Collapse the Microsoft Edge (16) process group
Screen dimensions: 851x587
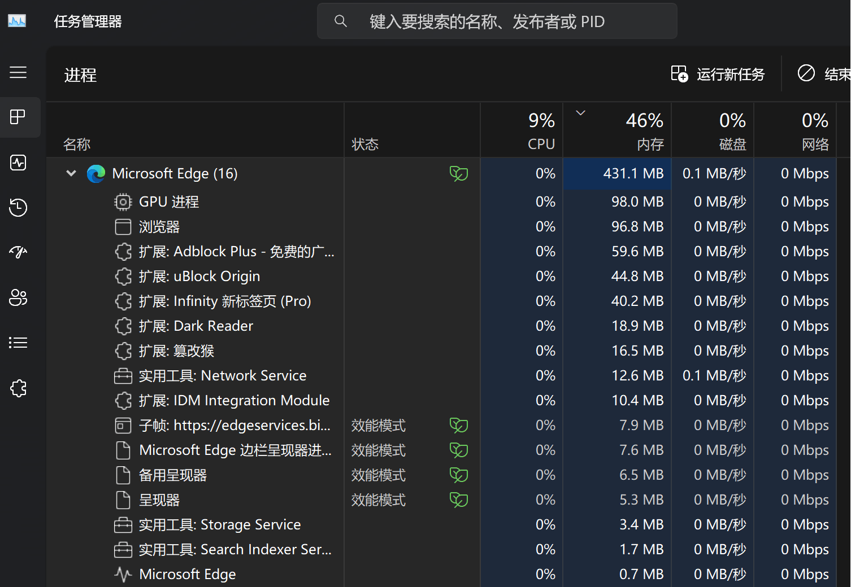click(x=71, y=173)
